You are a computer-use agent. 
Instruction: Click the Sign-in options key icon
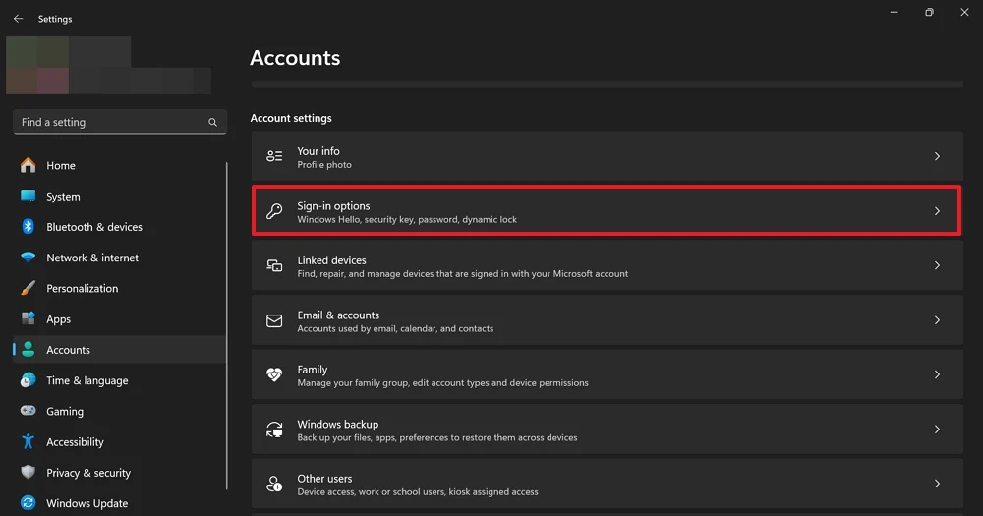tap(274, 211)
